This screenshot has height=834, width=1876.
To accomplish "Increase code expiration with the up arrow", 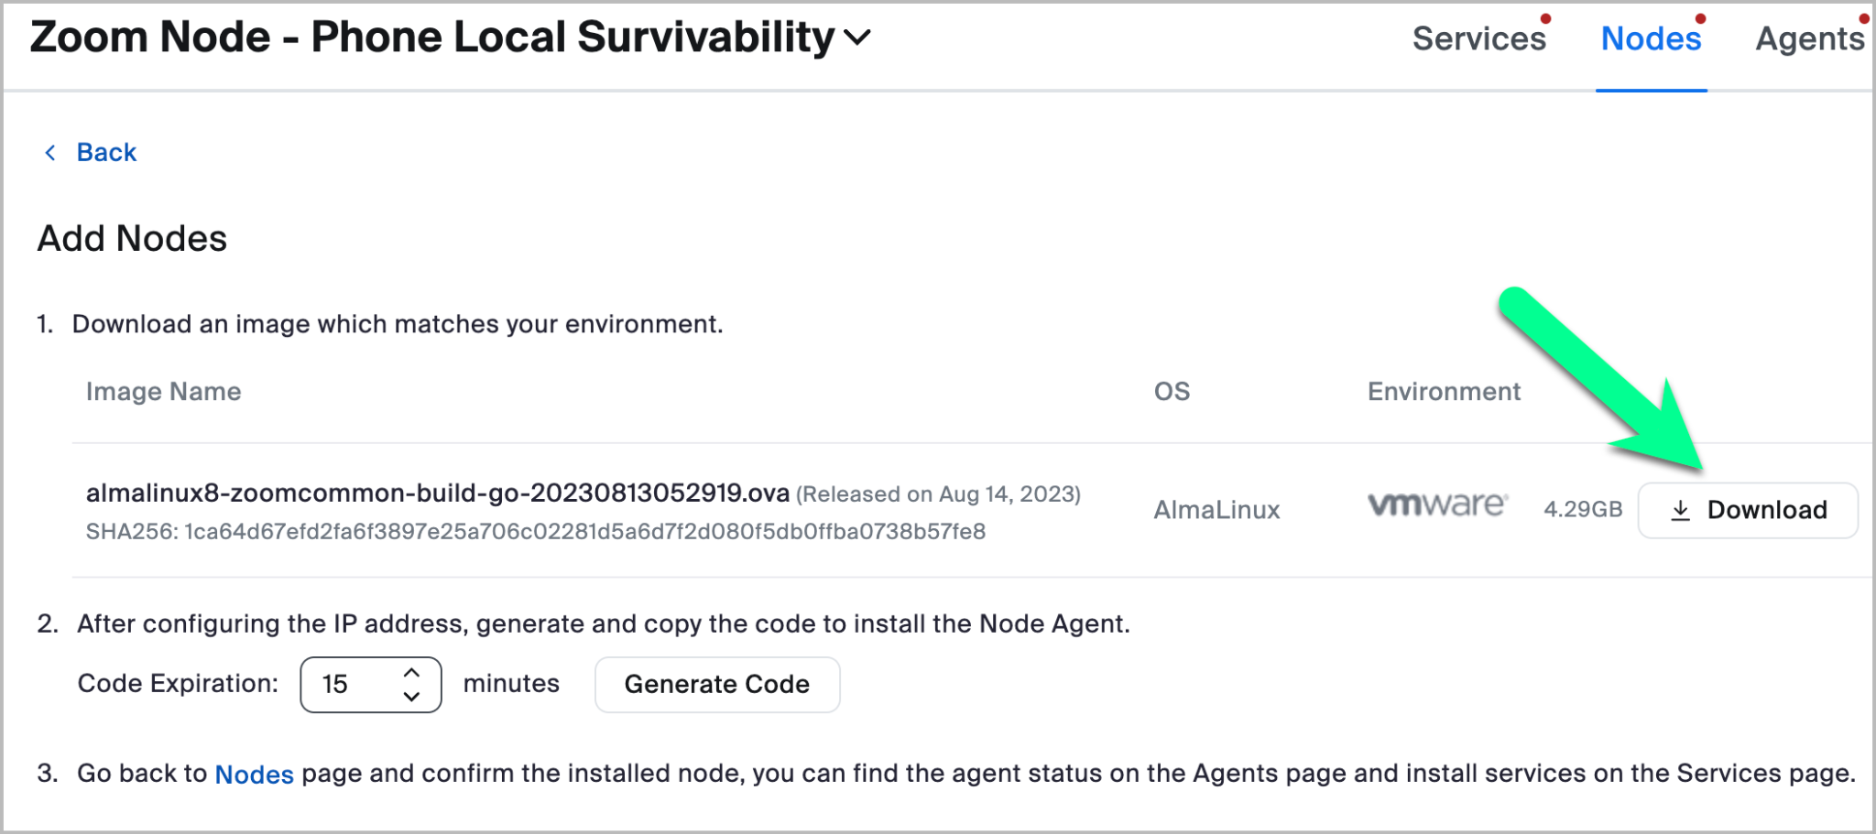I will pyautogui.click(x=412, y=672).
